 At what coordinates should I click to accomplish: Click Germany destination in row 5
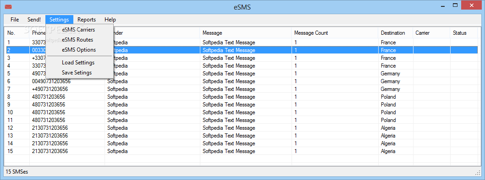point(391,74)
